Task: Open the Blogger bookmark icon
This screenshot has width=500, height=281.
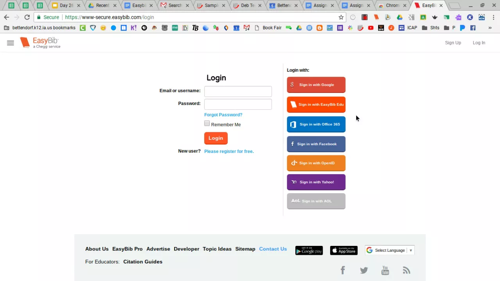Action: tap(320, 28)
